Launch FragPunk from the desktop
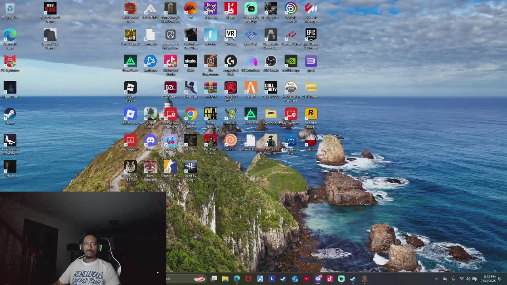Viewport: 507px width, 285px height. point(211,11)
